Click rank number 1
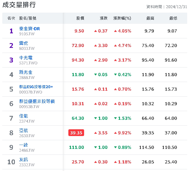The height and width of the screenshot is (171, 190). [11, 31]
